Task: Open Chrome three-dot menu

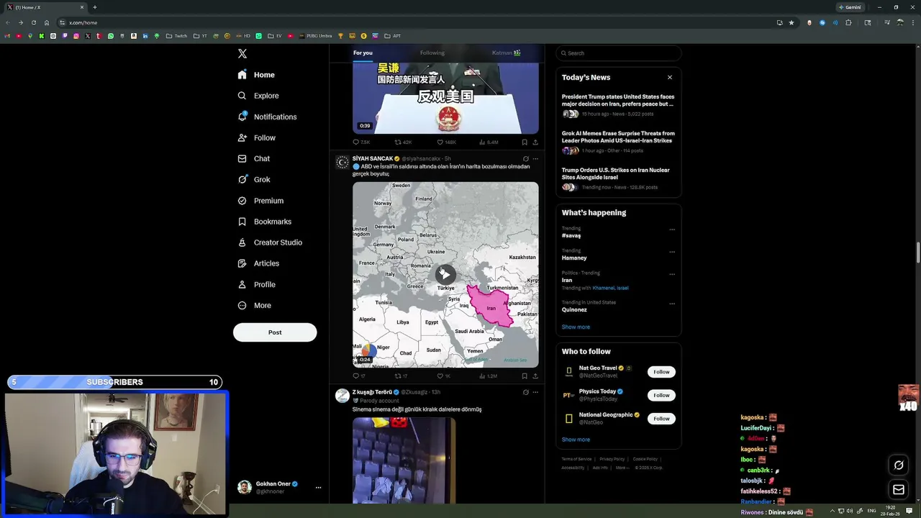Action: pyautogui.click(x=913, y=22)
